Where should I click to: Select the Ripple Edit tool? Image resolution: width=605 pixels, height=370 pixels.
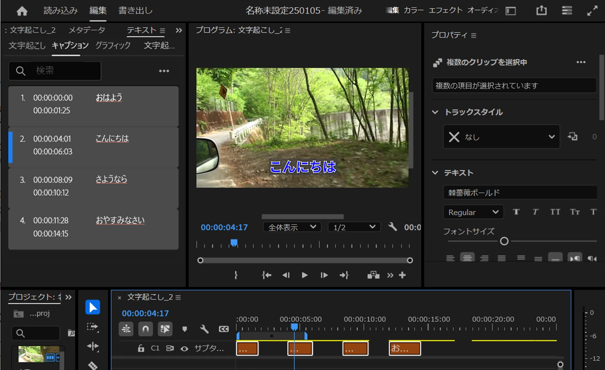pos(93,346)
